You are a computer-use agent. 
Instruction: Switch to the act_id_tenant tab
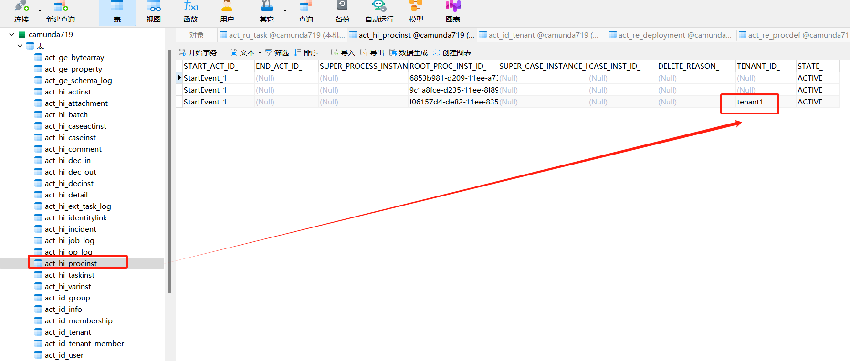542,35
